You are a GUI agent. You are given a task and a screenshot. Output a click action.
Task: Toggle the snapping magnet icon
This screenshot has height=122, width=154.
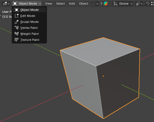point(147,4)
